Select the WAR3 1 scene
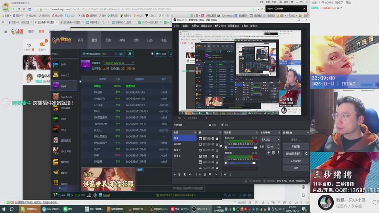Viewport: 379px width, 213px height. (184, 144)
